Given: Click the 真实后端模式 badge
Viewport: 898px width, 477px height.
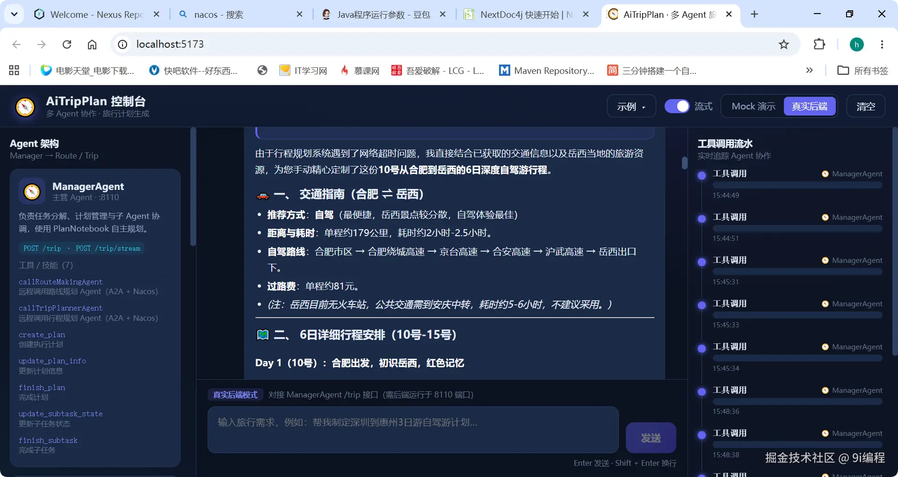Looking at the screenshot, I should 235,395.
